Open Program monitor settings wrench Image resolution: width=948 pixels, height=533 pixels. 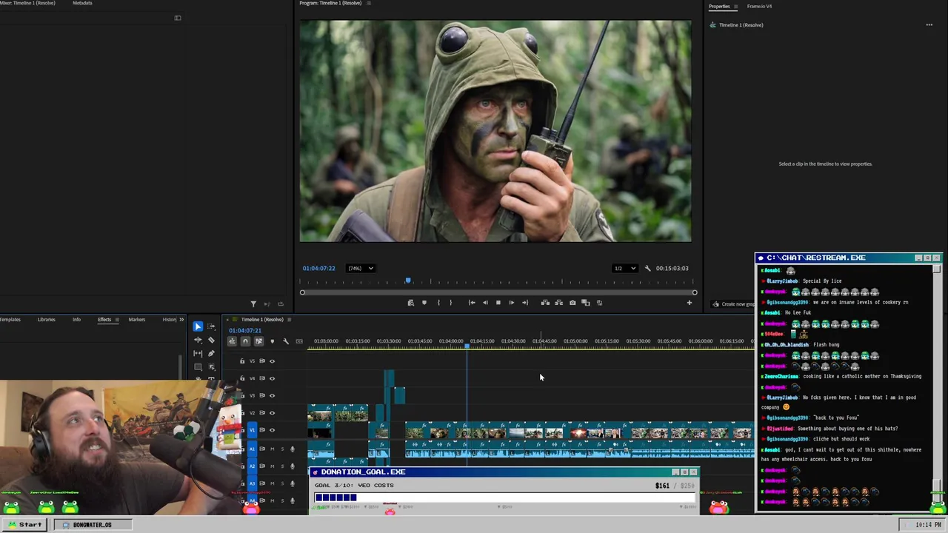647,268
